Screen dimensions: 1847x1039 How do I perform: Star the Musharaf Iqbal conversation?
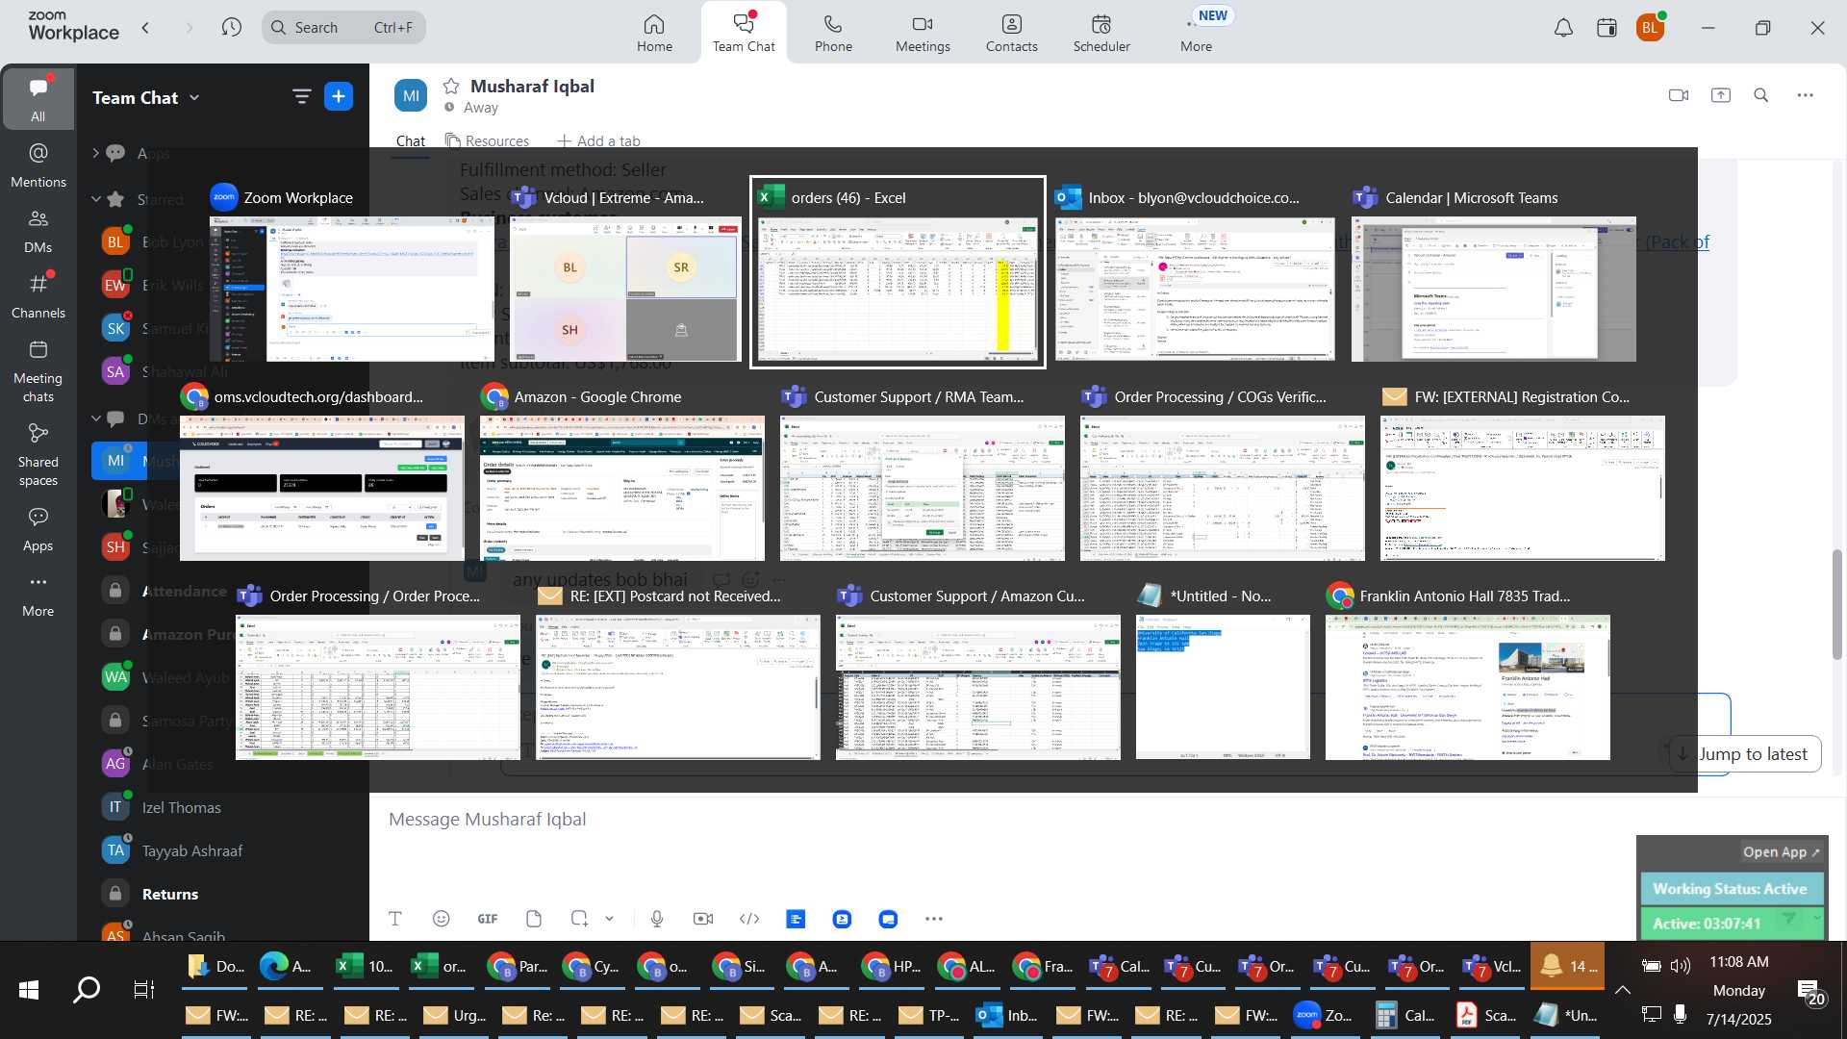point(450,87)
